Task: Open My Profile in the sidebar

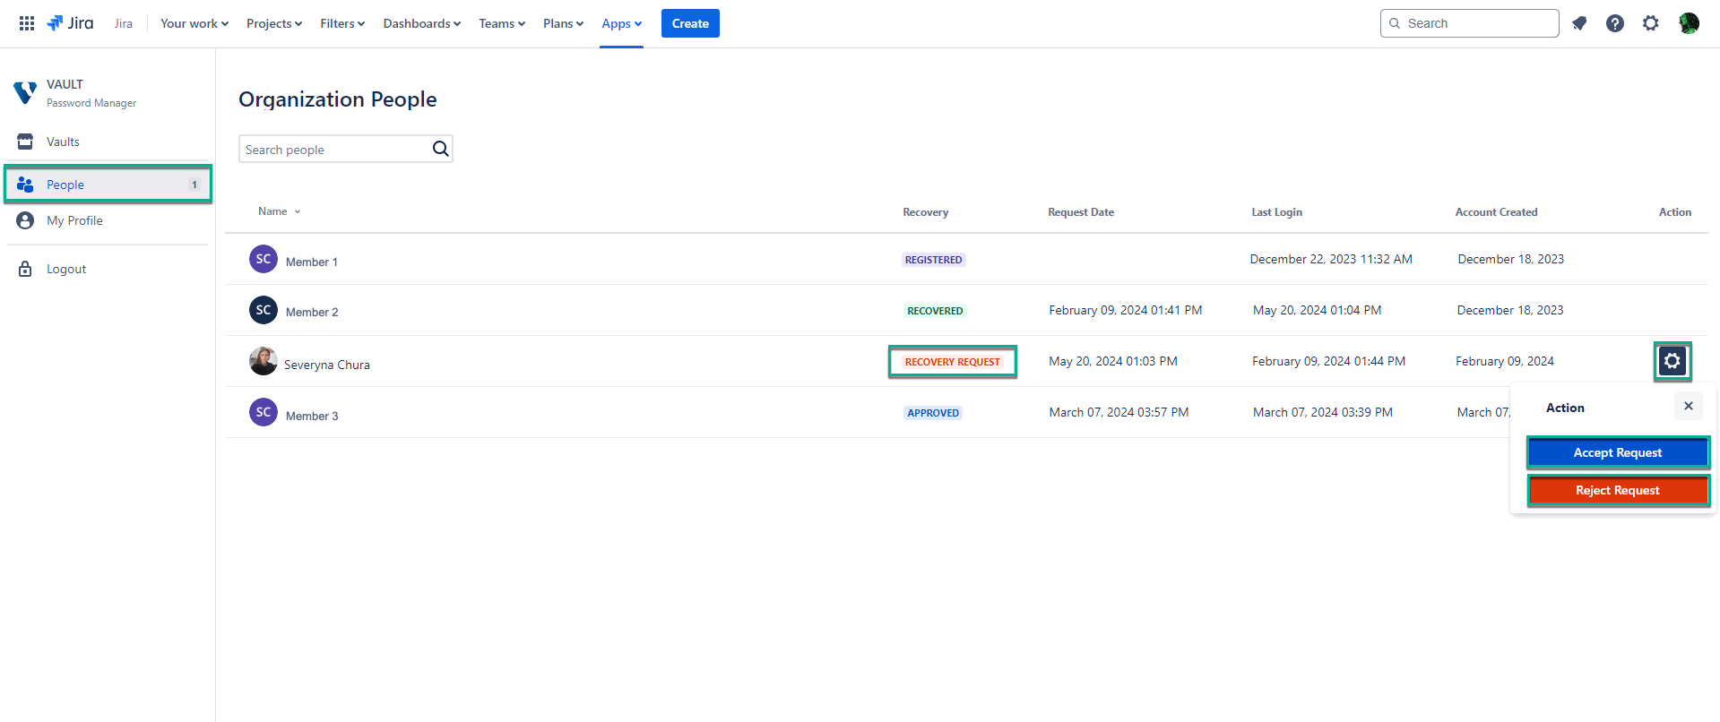Action: tap(74, 220)
